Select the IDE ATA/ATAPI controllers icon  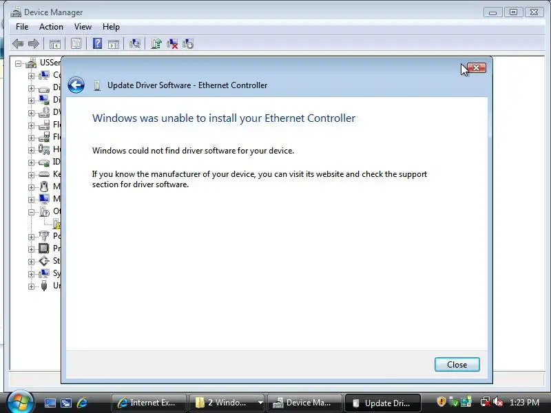44,162
